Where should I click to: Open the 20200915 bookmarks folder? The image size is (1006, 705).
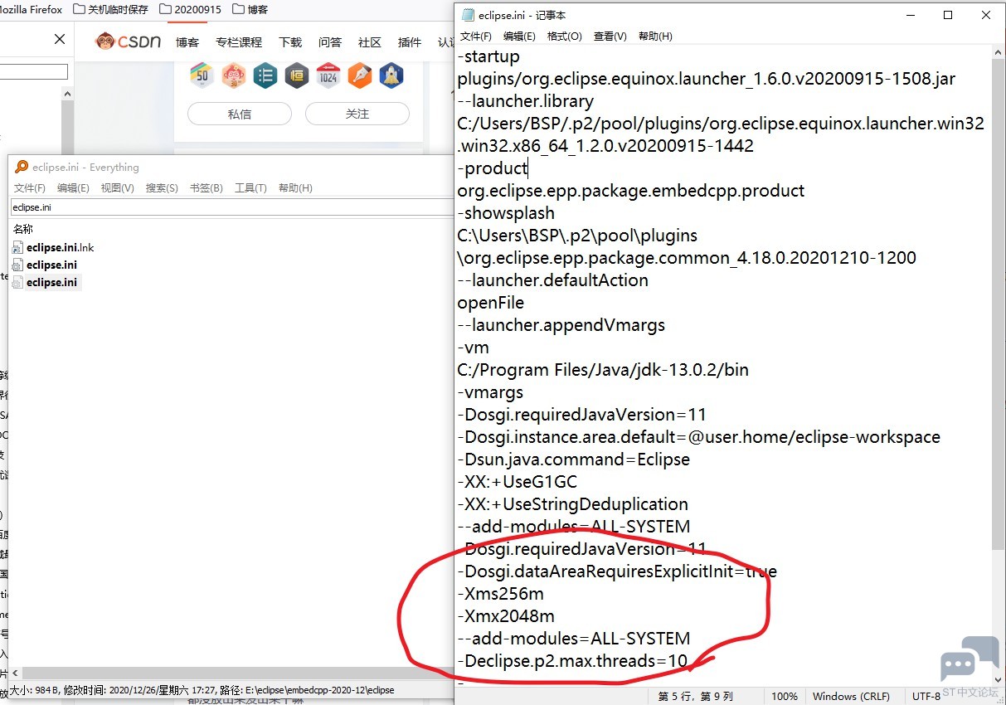pos(190,10)
